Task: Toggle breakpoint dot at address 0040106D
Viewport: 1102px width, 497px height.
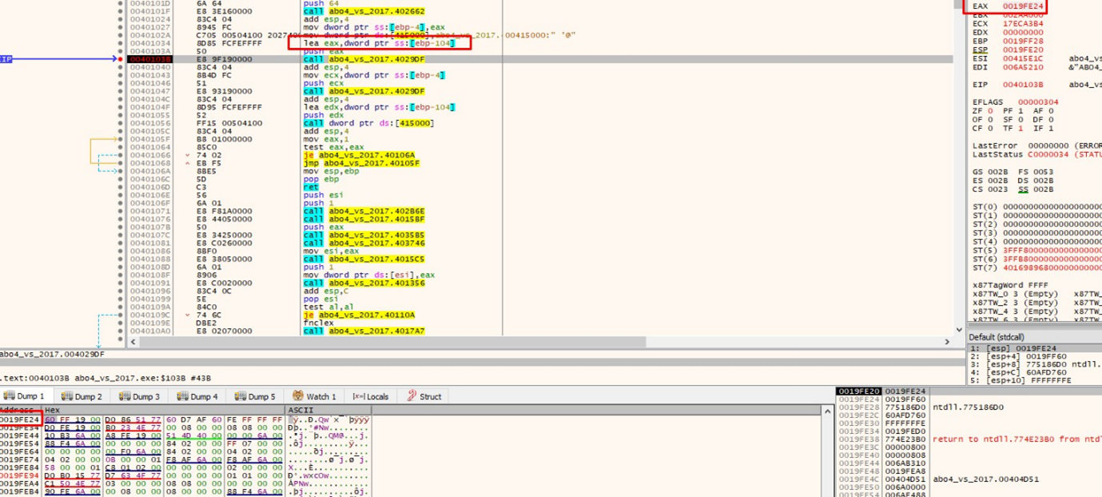Action: pos(121,187)
